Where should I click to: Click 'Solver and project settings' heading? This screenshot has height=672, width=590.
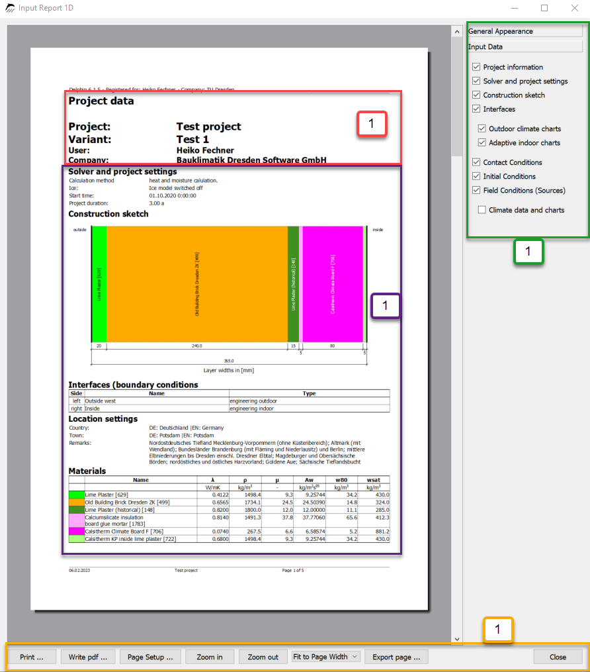(x=122, y=171)
